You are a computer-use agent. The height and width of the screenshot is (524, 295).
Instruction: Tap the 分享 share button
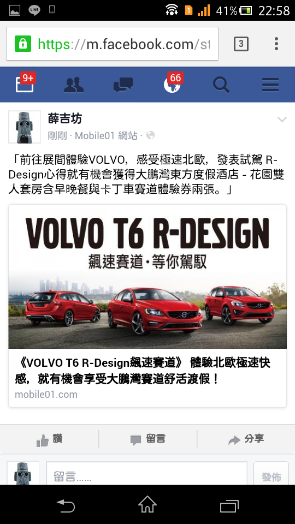246,439
